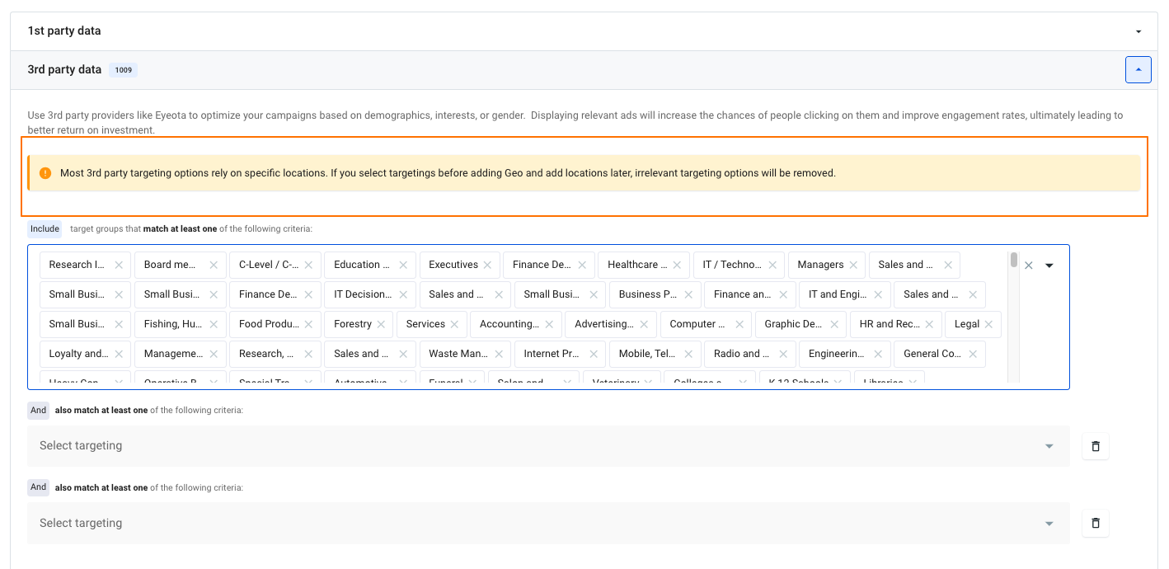
Task: Collapse the 3rd party data panel
Action: tap(1138, 69)
